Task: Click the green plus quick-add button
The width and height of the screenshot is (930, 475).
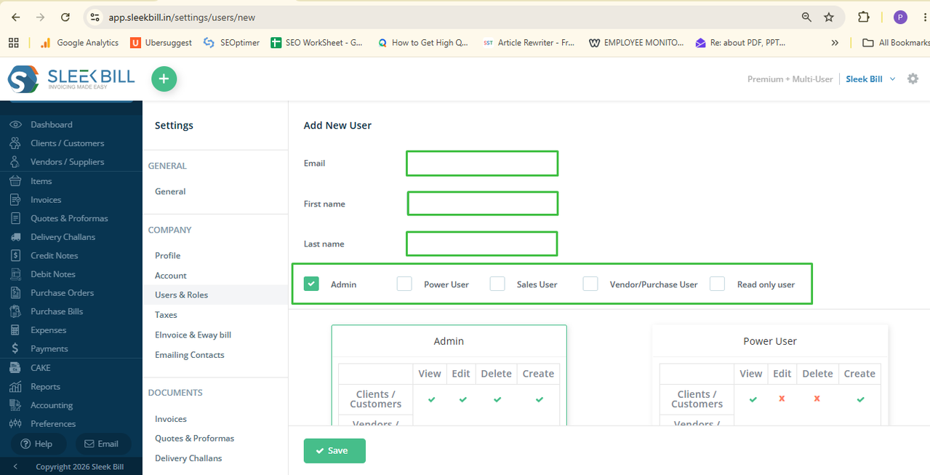Action: click(164, 79)
